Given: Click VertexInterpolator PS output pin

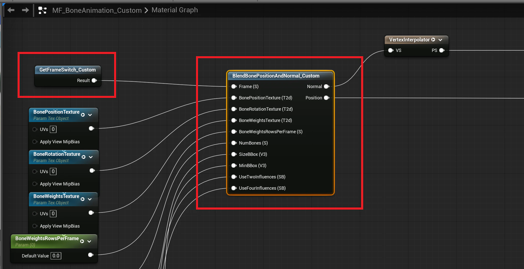Looking at the screenshot, I should 442,50.
